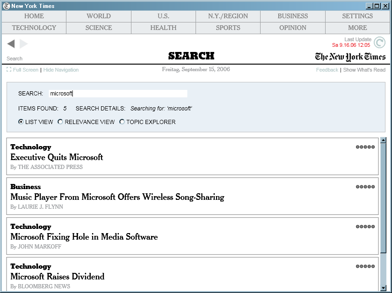Go to the Health section
Image resolution: width=392 pixels, height=293 pixels.
click(x=163, y=28)
